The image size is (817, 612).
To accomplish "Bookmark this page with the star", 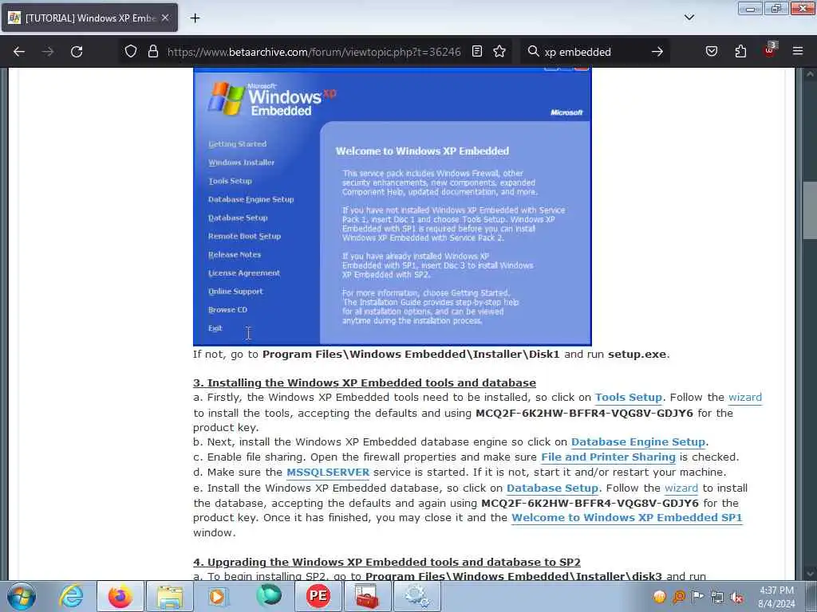I will (499, 51).
